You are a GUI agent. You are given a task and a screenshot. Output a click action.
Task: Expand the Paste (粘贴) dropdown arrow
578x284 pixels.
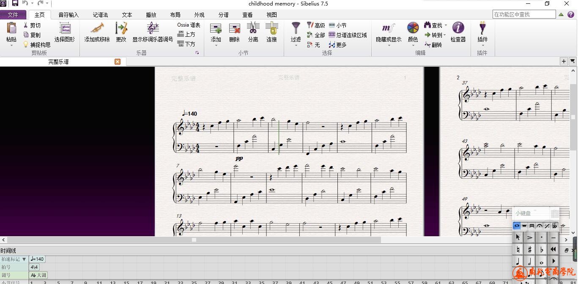(x=11, y=45)
